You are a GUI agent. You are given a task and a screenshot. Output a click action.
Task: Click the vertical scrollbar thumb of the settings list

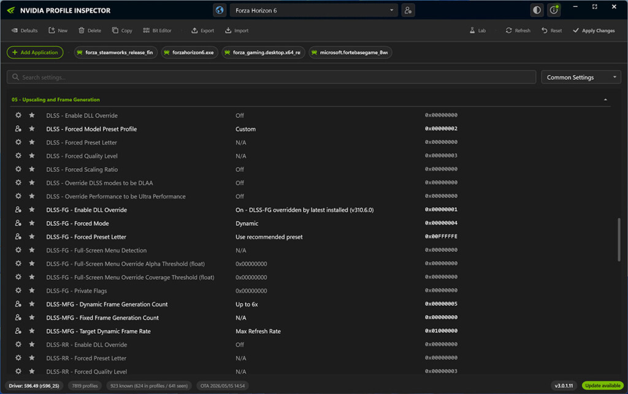click(x=619, y=240)
